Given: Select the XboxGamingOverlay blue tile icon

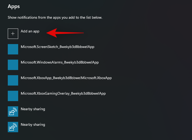Looking at the screenshot, I should (x=13, y=96).
